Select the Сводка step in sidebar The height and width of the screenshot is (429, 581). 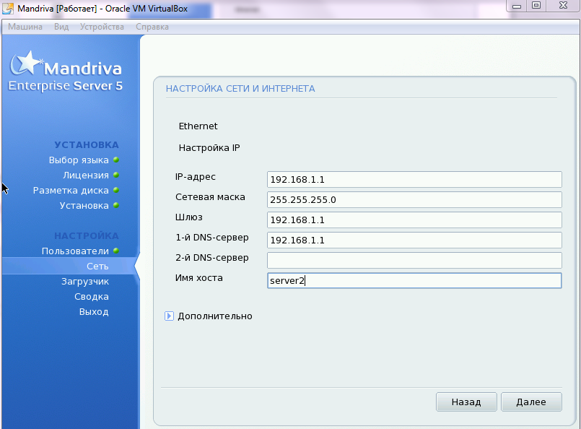pyautogui.click(x=92, y=297)
